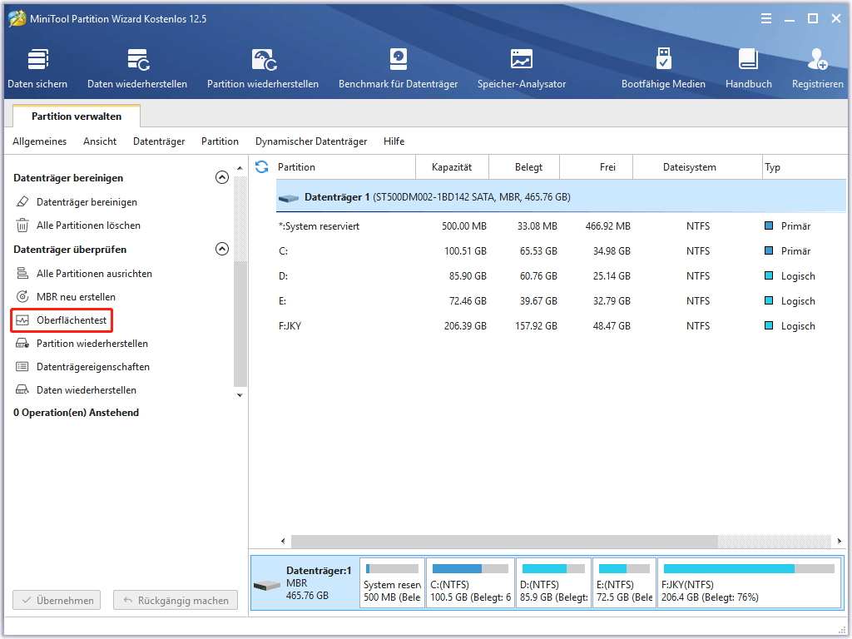The image size is (852, 639).
Task: Collapse the Datenträger bereinigen section
Action: pyautogui.click(x=221, y=178)
